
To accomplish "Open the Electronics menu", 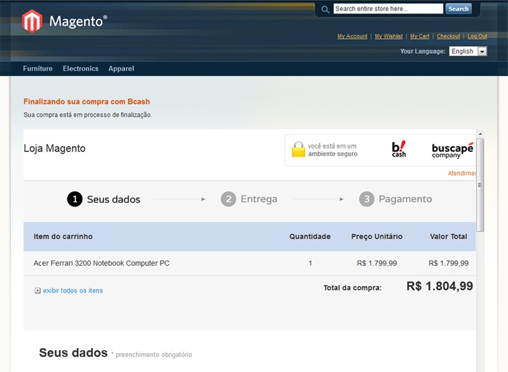I will tap(81, 69).
